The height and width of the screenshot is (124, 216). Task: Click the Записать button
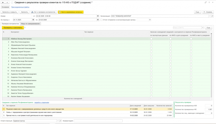pyautogui.click(x=24, y=12)
